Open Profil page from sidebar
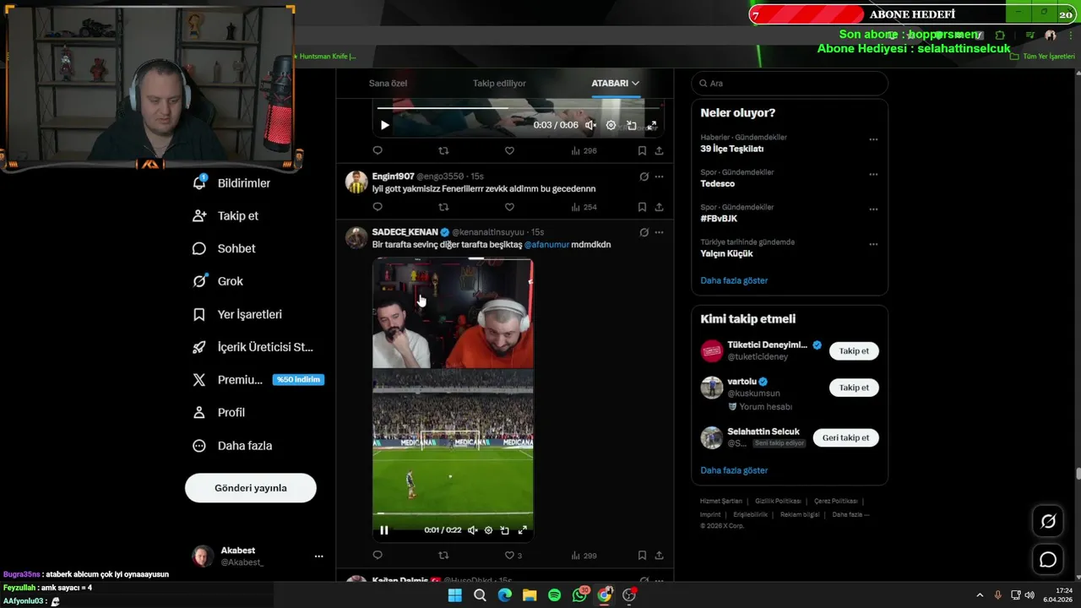Viewport: 1081px width, 608px height. [x=219, y=413]
